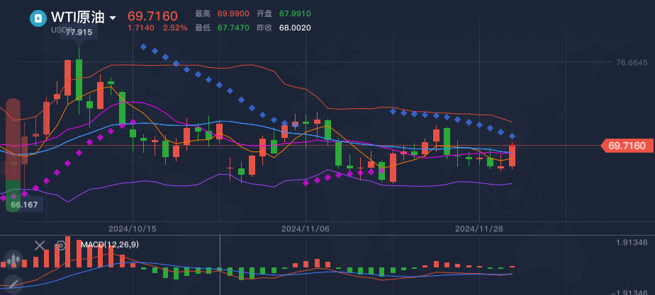The width and height of the screenshot is (655, 295).
Task: Open the WTI原油 symbol dropdown arrow
Action: (113, 18)
